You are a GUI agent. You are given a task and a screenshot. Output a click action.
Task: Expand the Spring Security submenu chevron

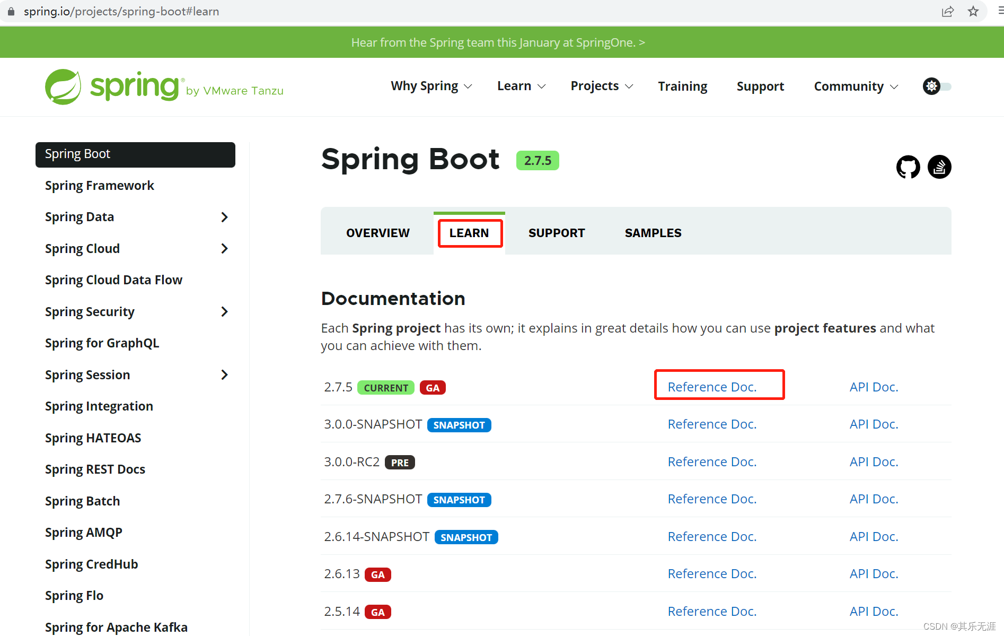coord(224,312)
